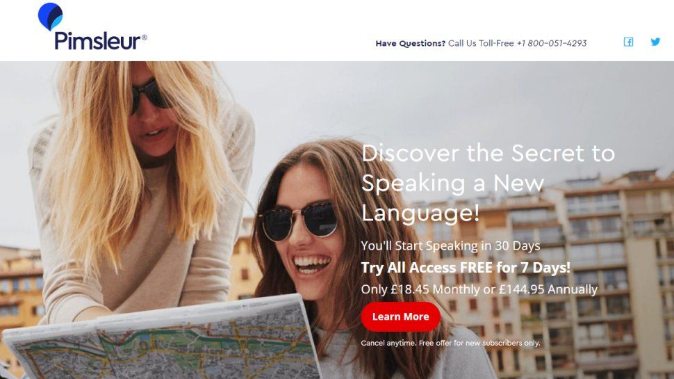Click the "Speaking a New" headline line

(452, 184)
